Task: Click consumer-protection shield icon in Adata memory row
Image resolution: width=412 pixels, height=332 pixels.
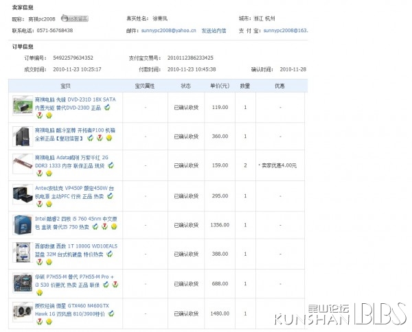Action: (111, 165)
